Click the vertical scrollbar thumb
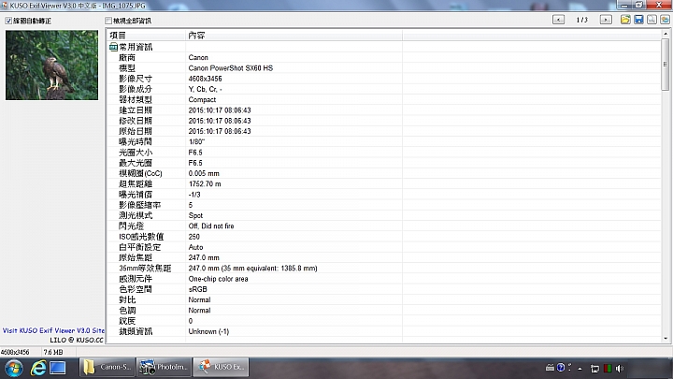The width and height of the screenshot is (673, 379). pyautogui.click(x=666, y=65)
